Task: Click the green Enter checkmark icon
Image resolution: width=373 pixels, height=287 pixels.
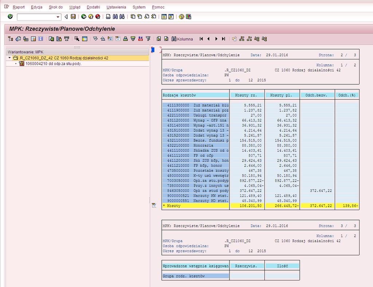Action: (x=10, y=16)
